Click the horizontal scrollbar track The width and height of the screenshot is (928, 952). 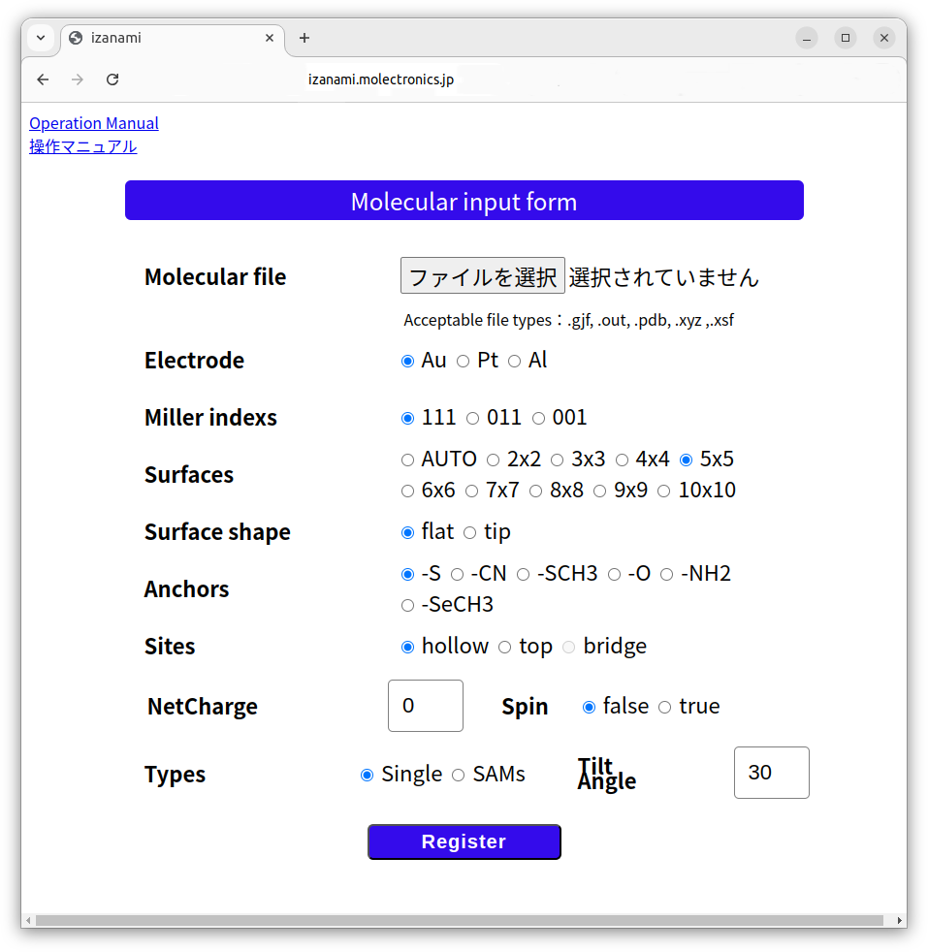coord(459,921)
